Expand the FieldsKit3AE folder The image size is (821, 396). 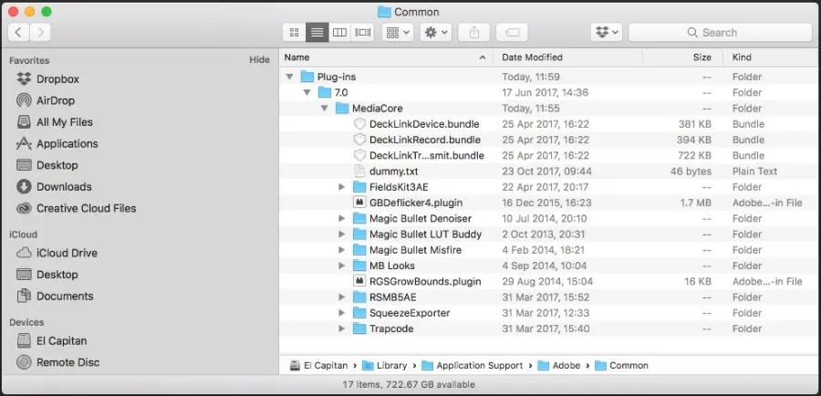click(x=341, y=187)
